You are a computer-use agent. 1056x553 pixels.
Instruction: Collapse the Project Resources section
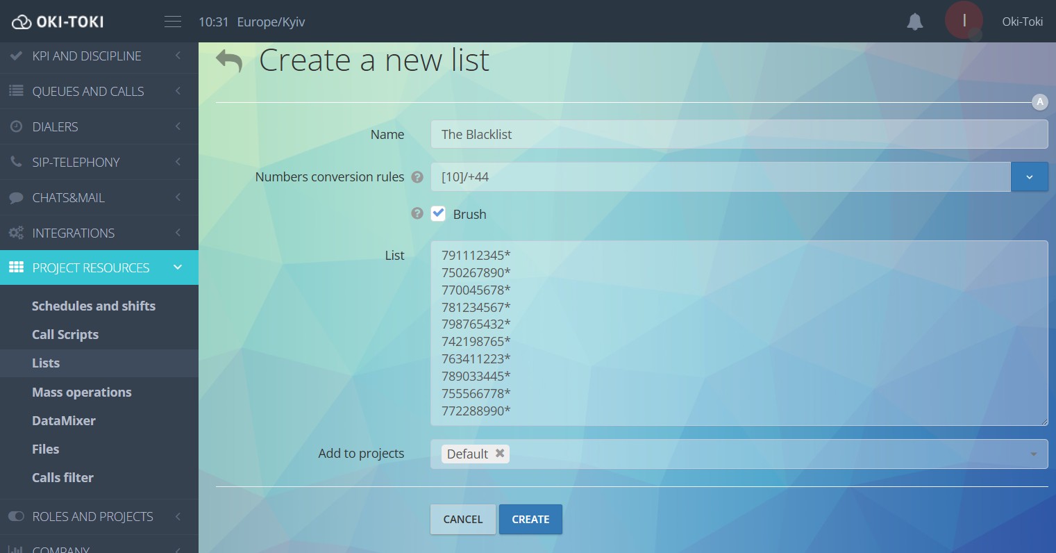coord(178,267)
